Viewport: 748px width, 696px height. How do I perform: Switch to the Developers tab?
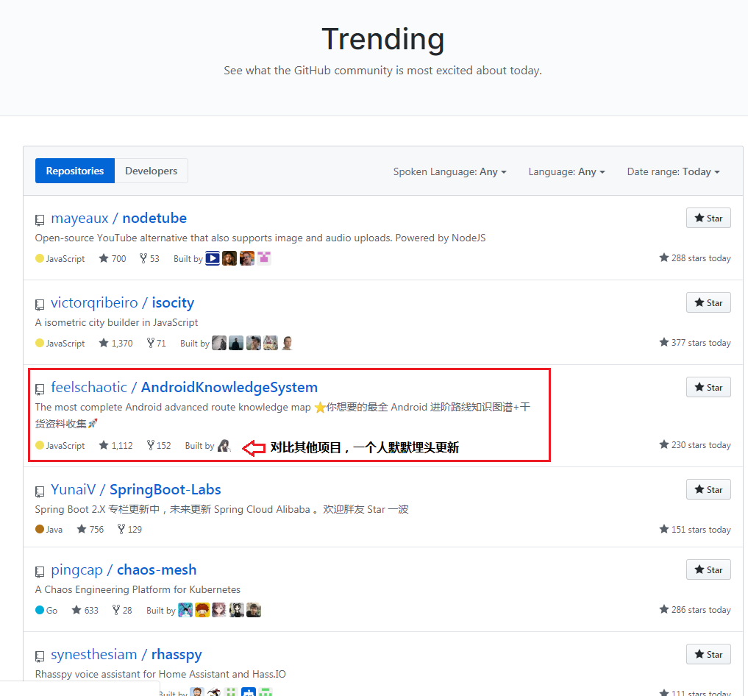152,171
